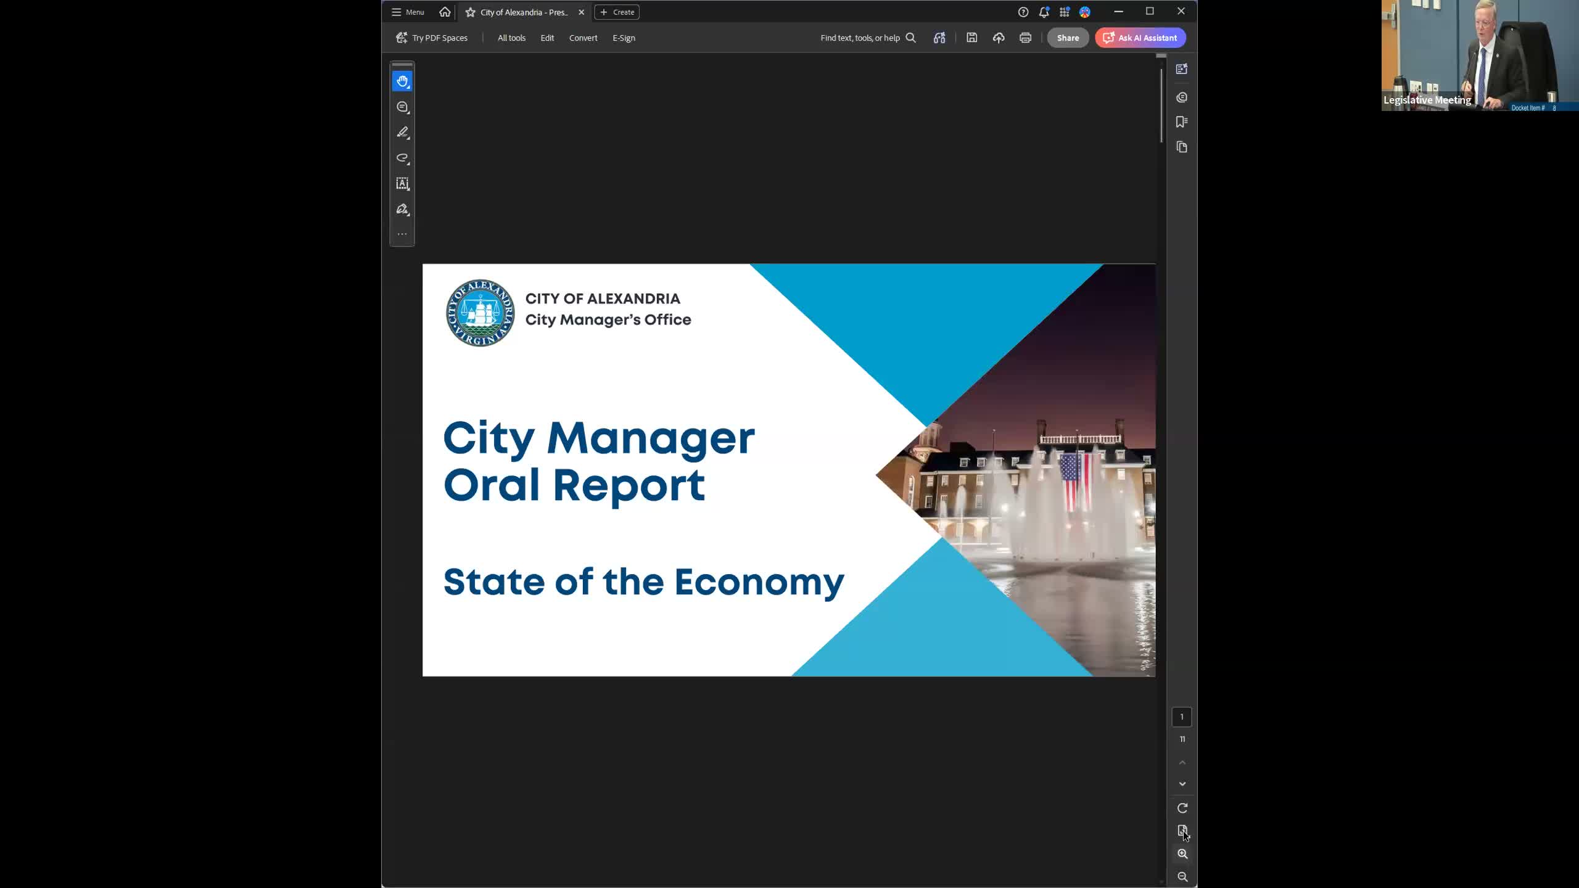Open the page thumbnails panel icon
This screenshot has width=1579, height=888.
coord(1182,147)
